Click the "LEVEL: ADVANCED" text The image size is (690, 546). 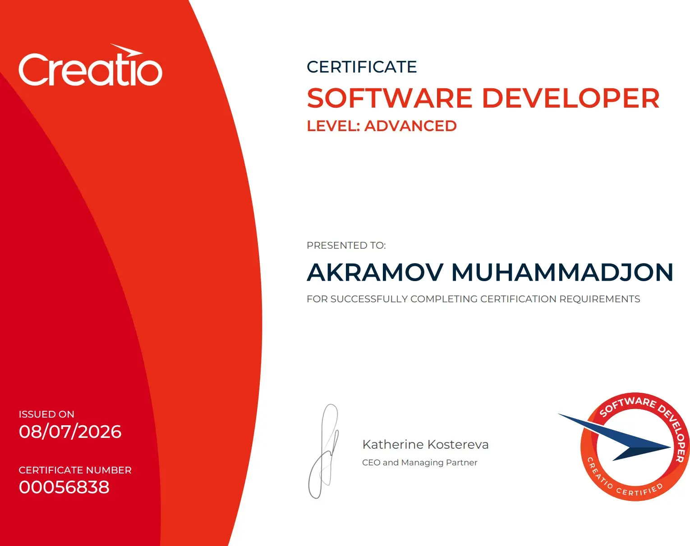tap(382, 126)
